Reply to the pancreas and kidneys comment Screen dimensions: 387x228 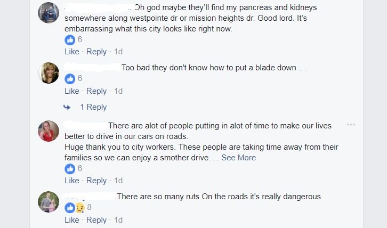[96, 52]
